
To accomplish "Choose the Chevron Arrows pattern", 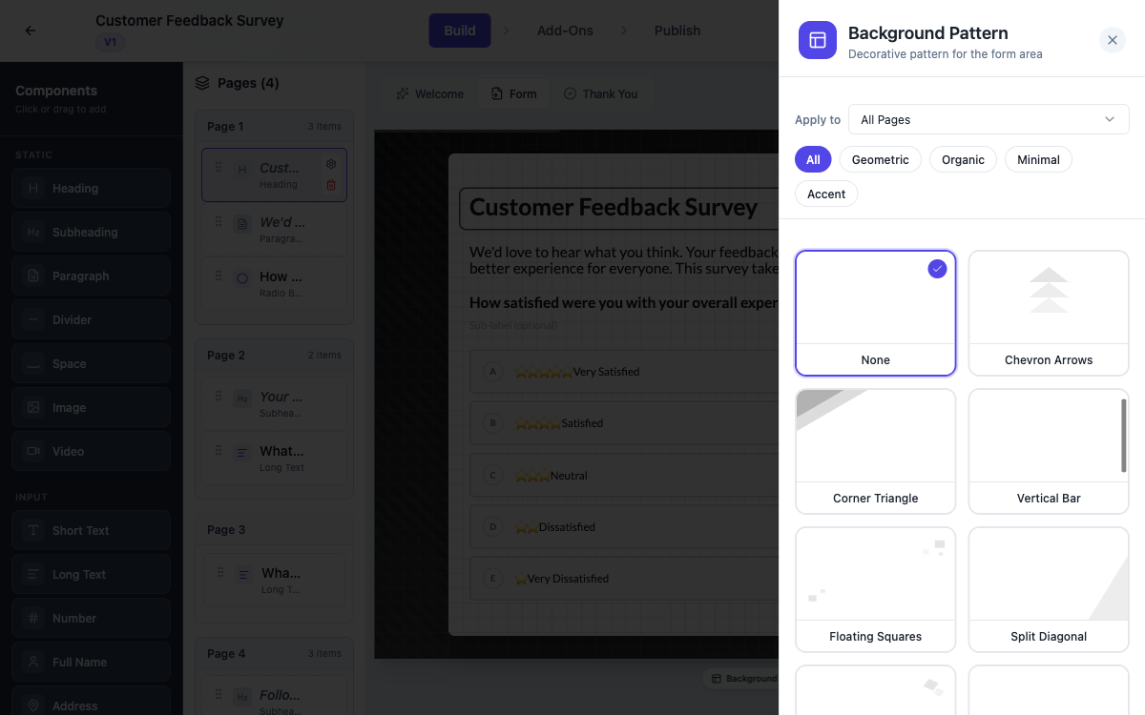I will coord(1049,313).
